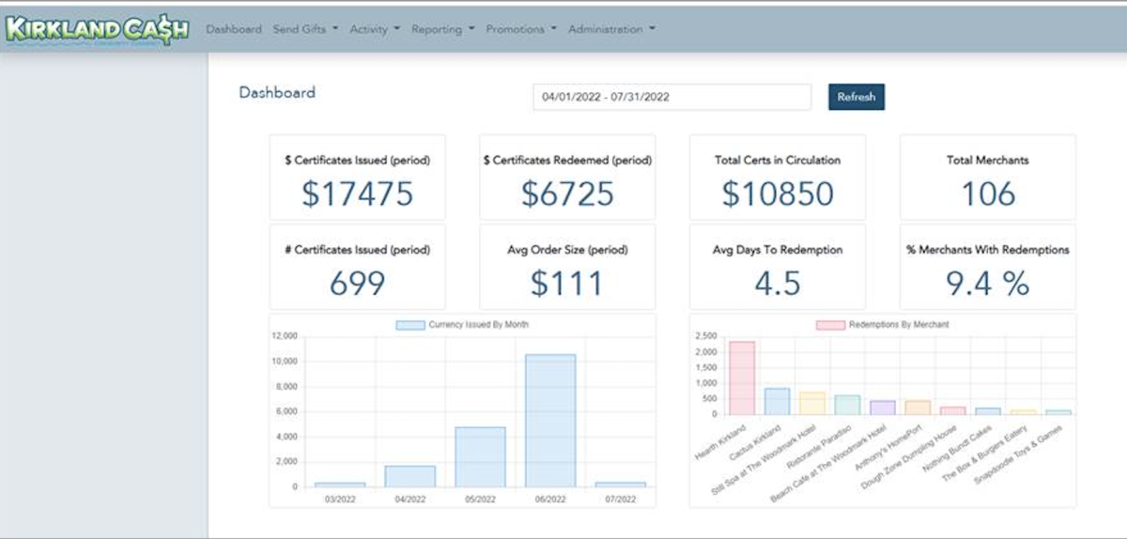Expand the Send Gifts menu
This screenshot has height=539, width=1127.
[x=305, y=29]
